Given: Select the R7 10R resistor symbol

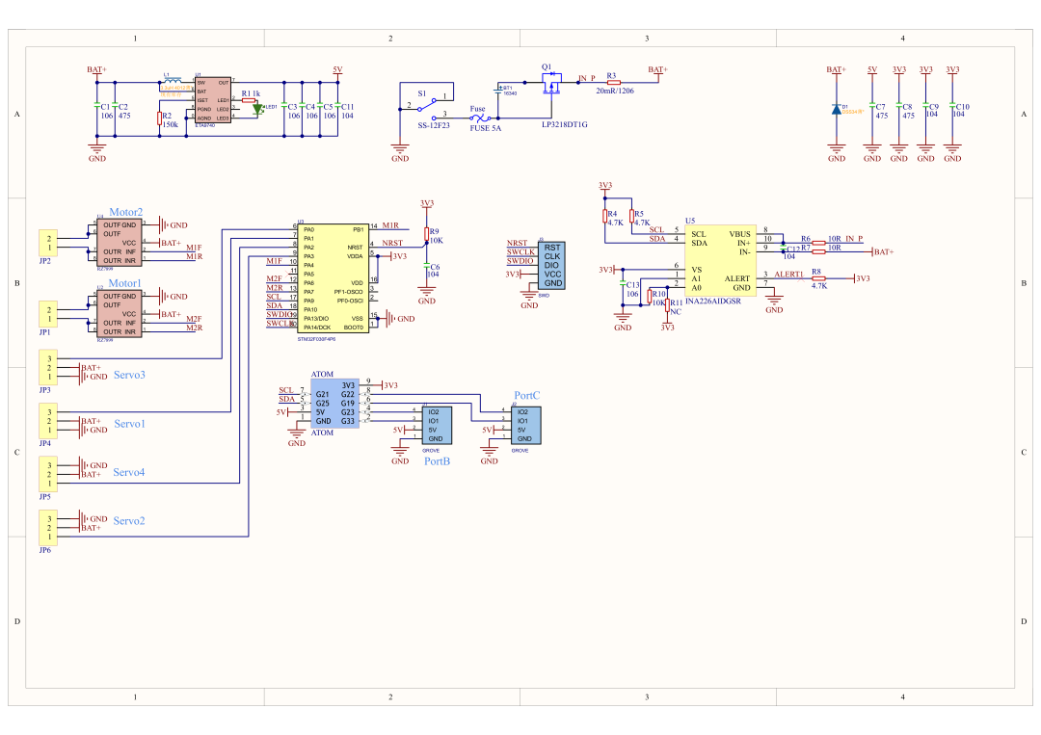Looking at the screenshot, I should tap(818, 252).
